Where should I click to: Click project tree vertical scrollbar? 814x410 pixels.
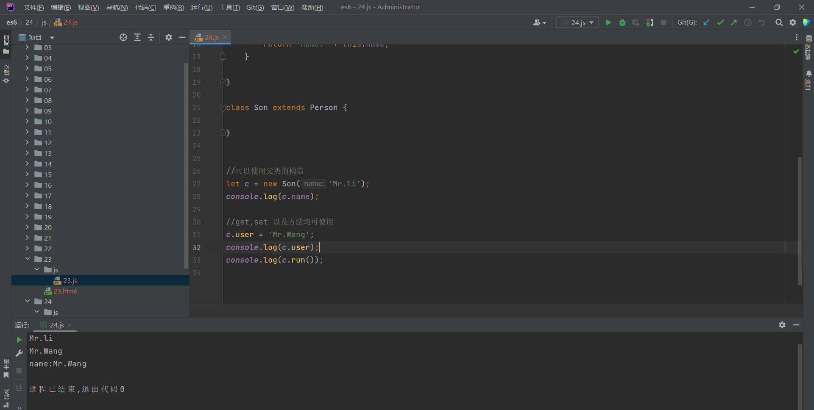click(x=186, y=165)
